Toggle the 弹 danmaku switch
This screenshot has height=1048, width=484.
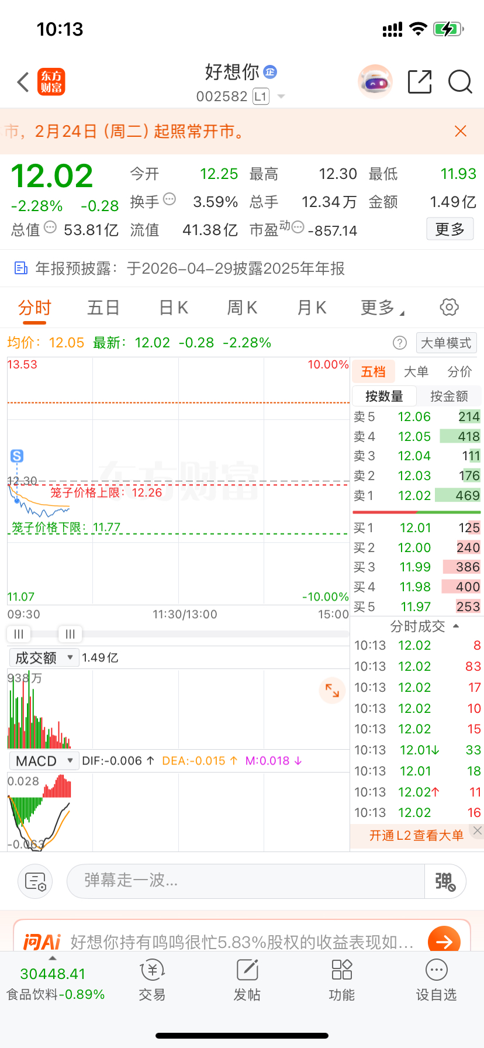[x=445, y=881]
